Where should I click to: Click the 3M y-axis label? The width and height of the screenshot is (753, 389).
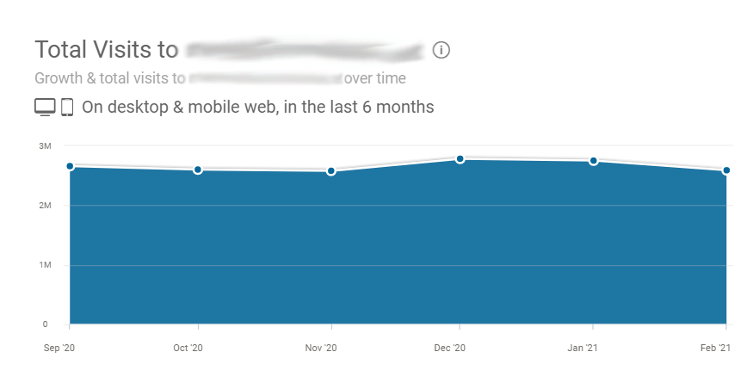(x=45, y=146)
